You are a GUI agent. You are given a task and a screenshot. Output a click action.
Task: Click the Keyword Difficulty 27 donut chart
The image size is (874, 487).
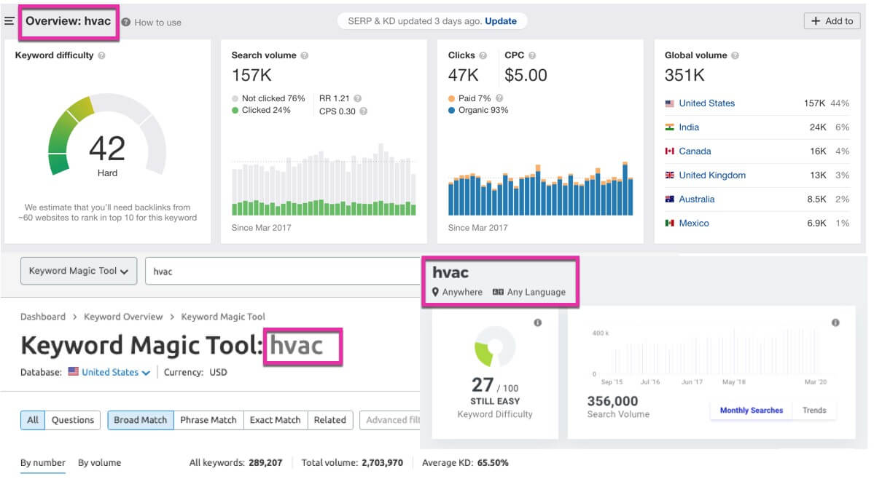coord(494,347)
